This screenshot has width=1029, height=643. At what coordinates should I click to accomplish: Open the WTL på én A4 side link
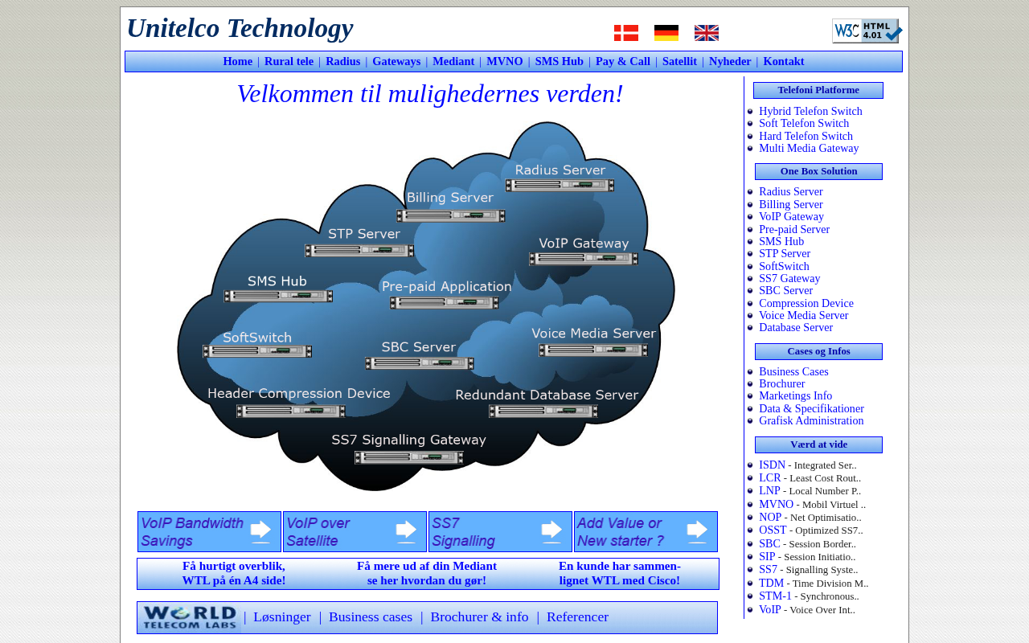pos(234,574)
